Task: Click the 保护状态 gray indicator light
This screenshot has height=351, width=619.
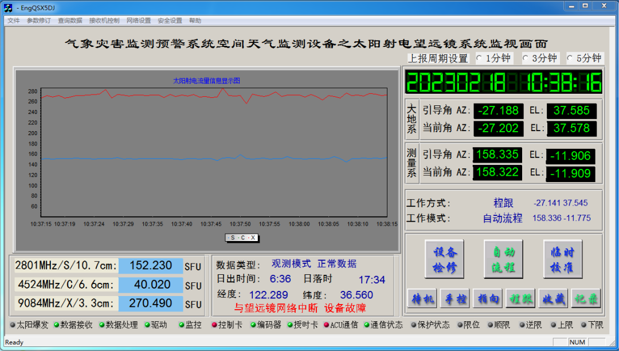Action: pos(413,325)
